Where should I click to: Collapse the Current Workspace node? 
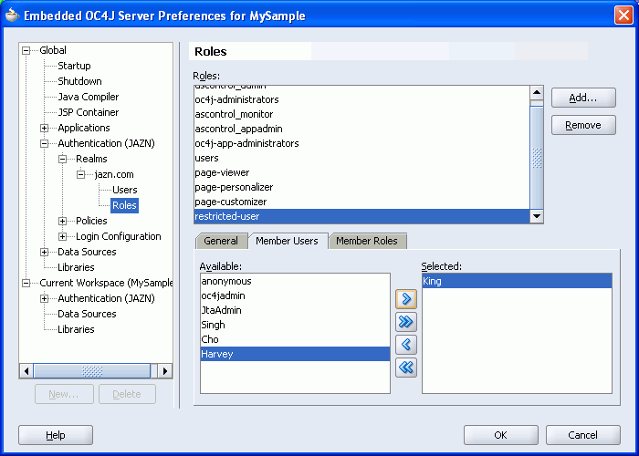coord(26,283)
